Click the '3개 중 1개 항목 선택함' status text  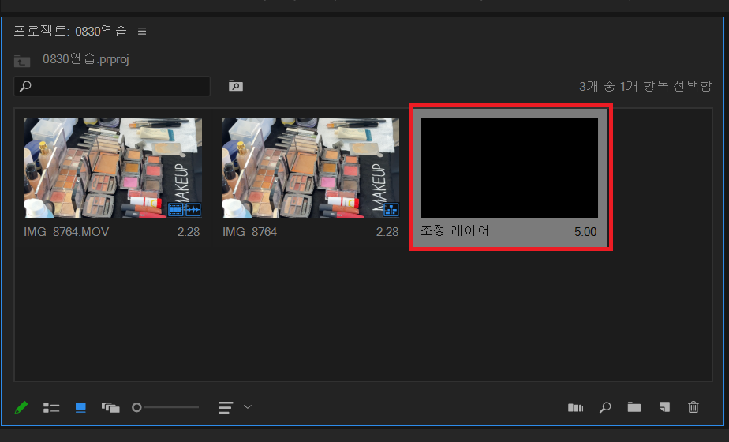[645, 85]
